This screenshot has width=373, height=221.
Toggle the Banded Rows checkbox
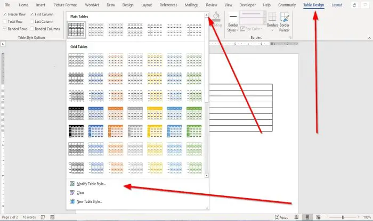click(x=4, y=29)
